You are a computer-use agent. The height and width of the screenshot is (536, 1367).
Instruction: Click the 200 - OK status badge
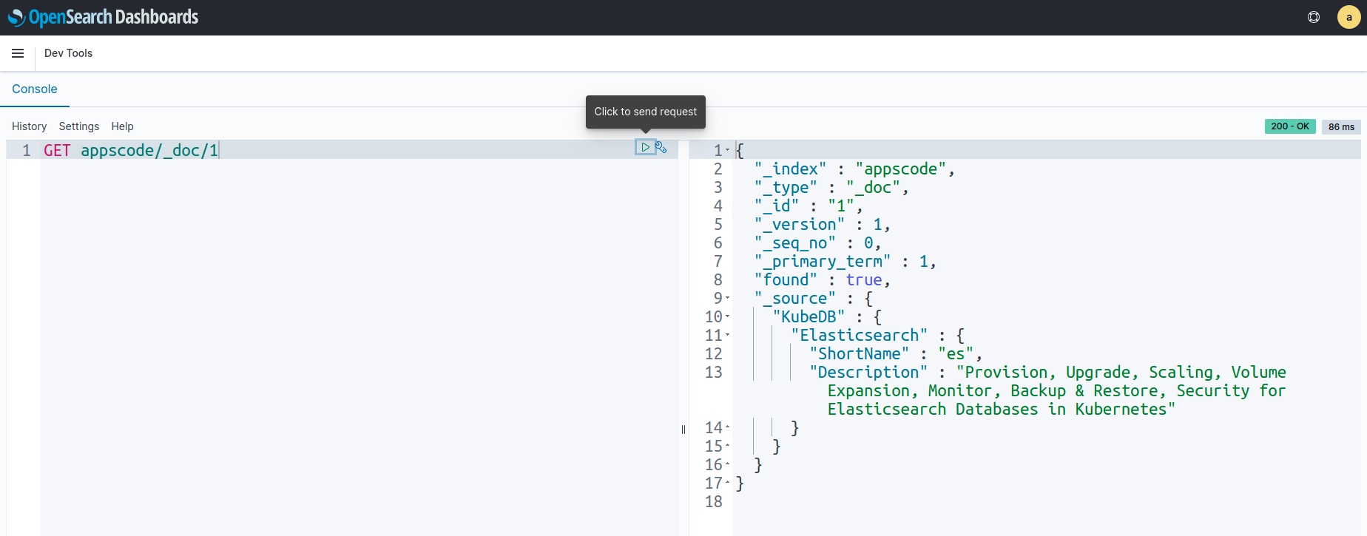1290,126
